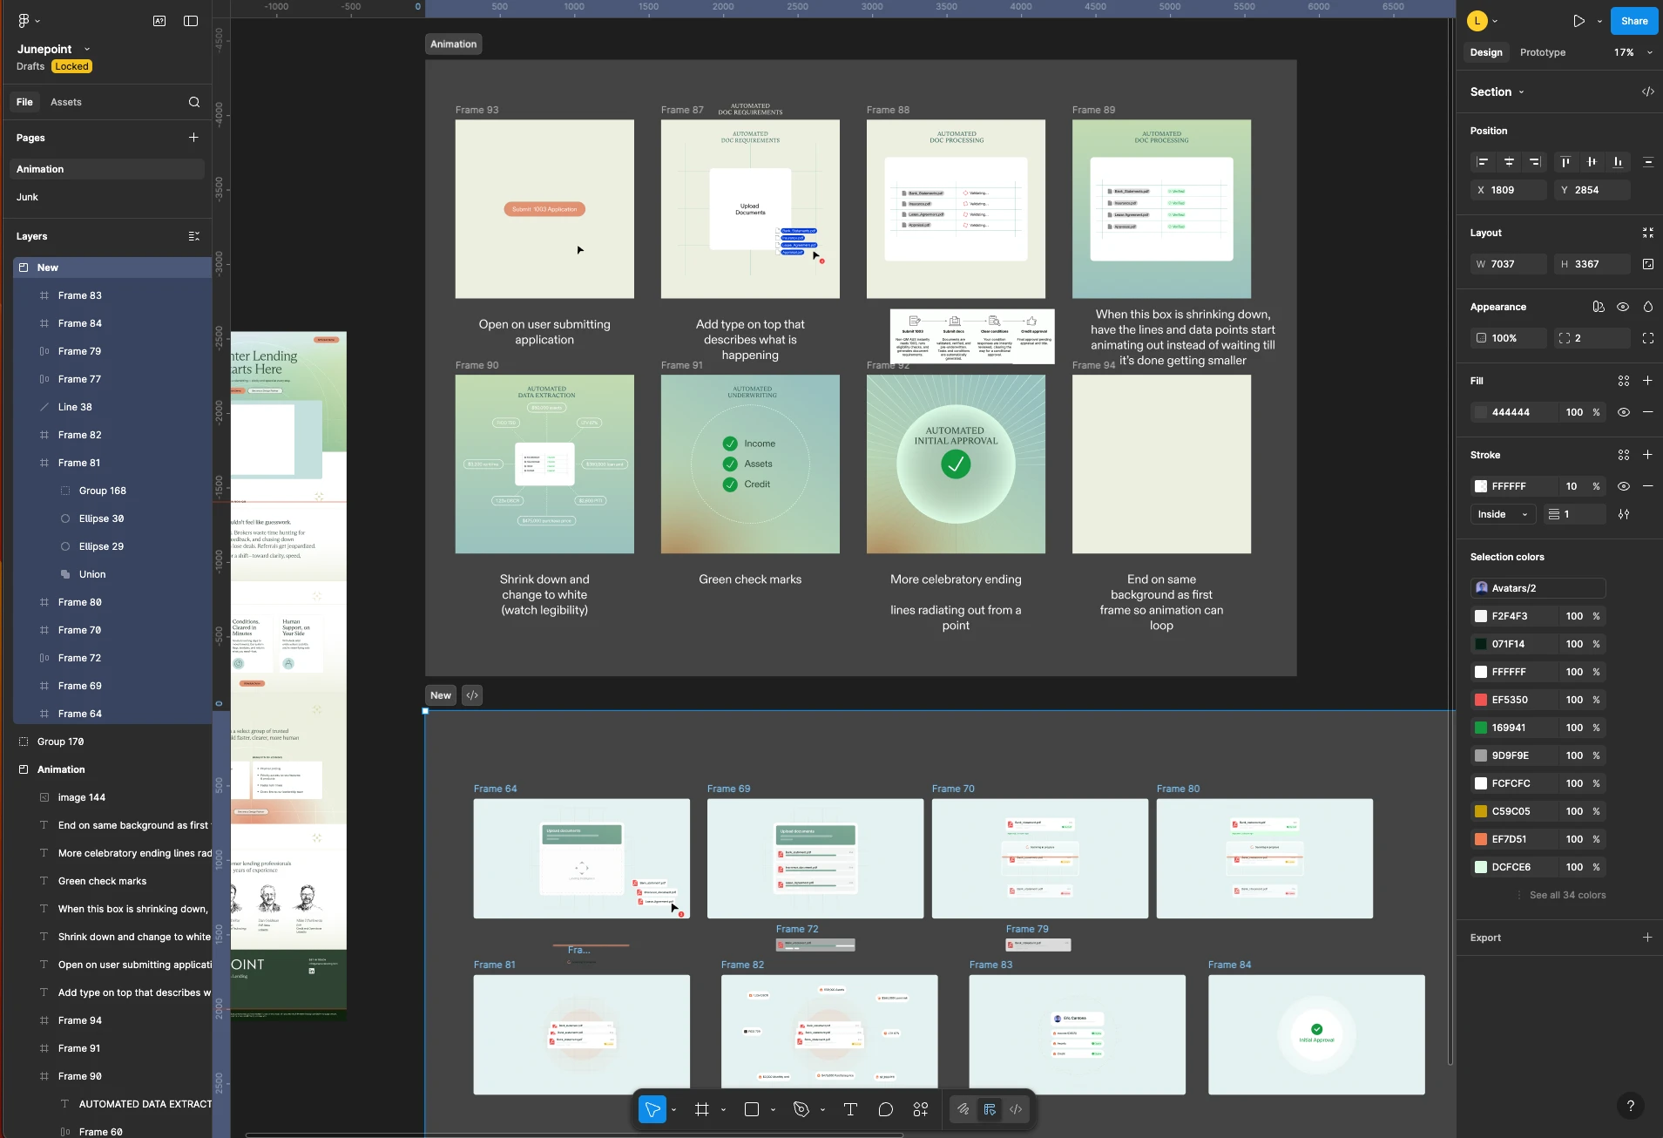Click the distribute spacing icon
Image resolution: width=1663 pixels, height=1138 pixels.
pyautogui.click(x=1648, y=162)
